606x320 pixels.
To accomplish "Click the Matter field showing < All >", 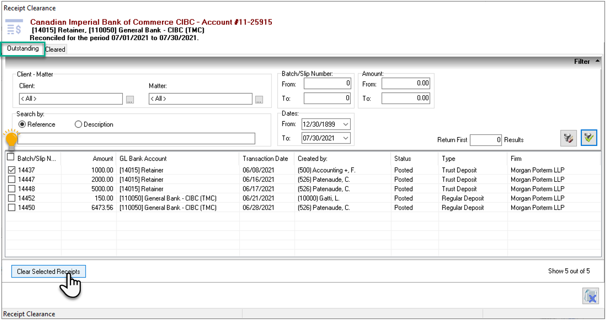I will point(201,99).
